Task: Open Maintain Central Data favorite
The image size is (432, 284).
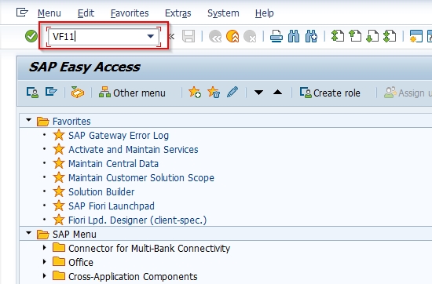Action: click(114, 164)
